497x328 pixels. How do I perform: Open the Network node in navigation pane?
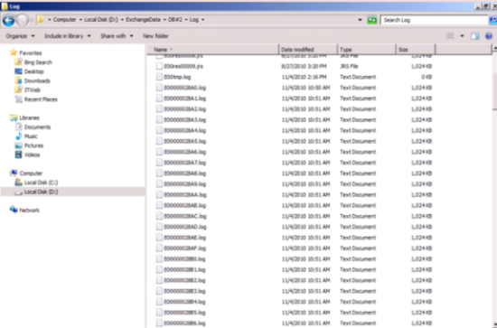pyautogui.click(x=29, y=211)
